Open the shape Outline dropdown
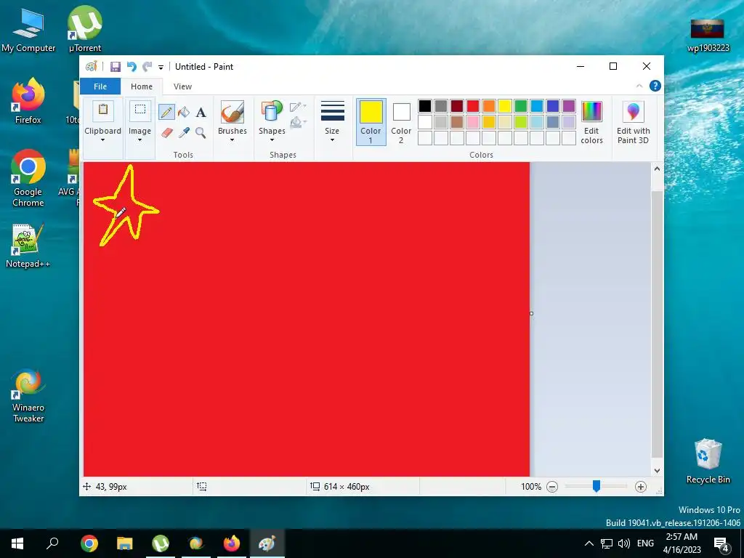The image size is (744, 558). (x=298, y=107)
